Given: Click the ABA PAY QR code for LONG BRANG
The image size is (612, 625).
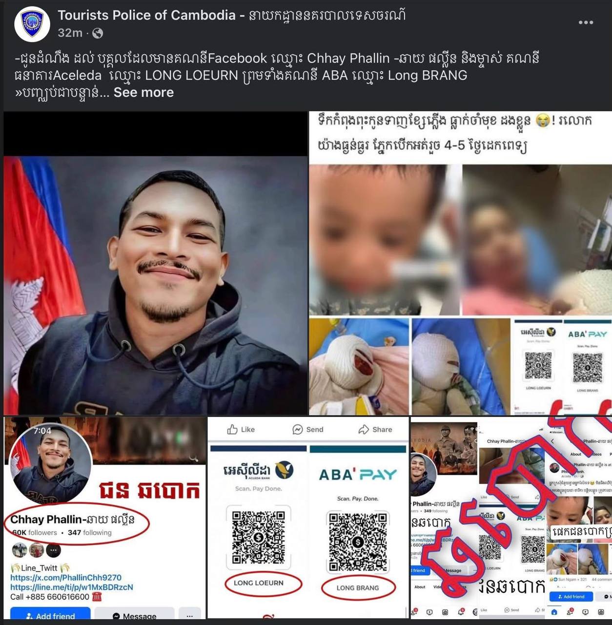Looking at the screenshot, I should (x=358, y=542).
